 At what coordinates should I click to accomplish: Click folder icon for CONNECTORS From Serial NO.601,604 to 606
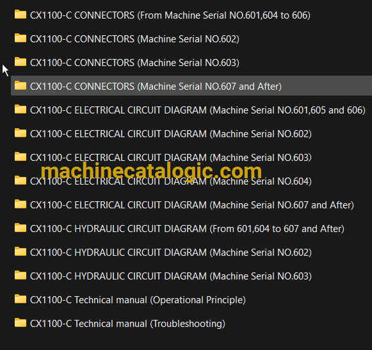20,14
